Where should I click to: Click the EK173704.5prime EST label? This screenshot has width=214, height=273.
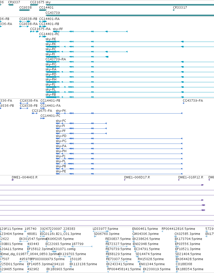coord(188,239)
